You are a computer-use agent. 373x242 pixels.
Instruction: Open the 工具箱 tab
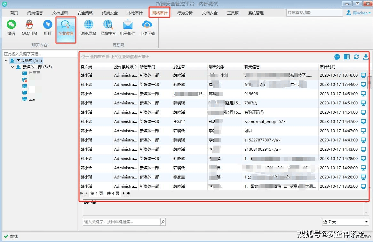click(233, 13)
